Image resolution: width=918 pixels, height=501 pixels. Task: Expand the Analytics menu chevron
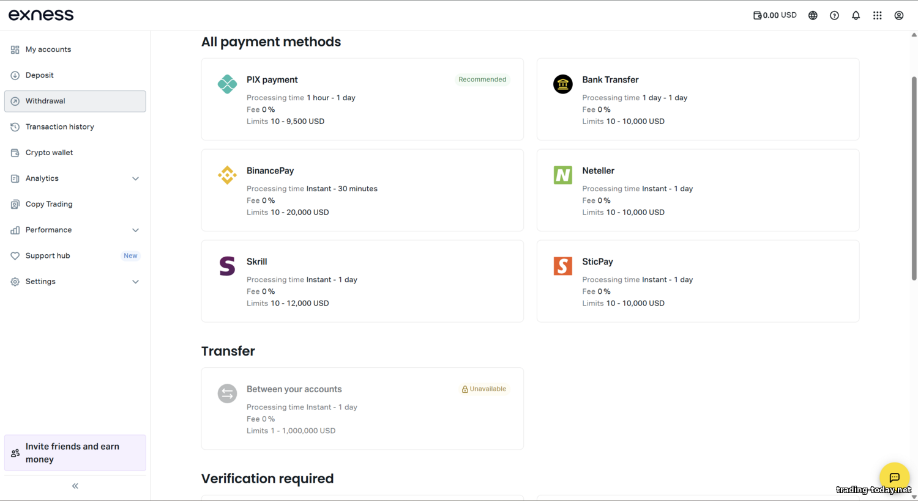click(135, 178)
